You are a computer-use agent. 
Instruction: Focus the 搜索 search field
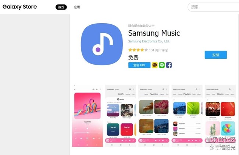[x=213, y=7]
